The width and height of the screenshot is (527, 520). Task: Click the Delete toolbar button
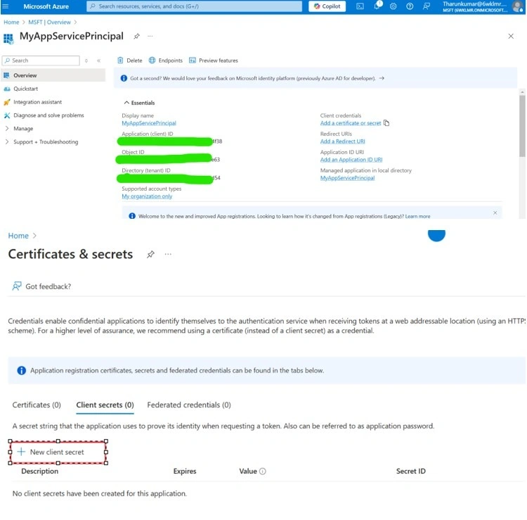coord(130,61)
